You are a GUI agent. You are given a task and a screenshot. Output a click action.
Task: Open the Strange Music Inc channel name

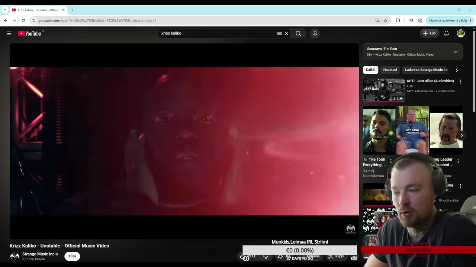(38, 254)
